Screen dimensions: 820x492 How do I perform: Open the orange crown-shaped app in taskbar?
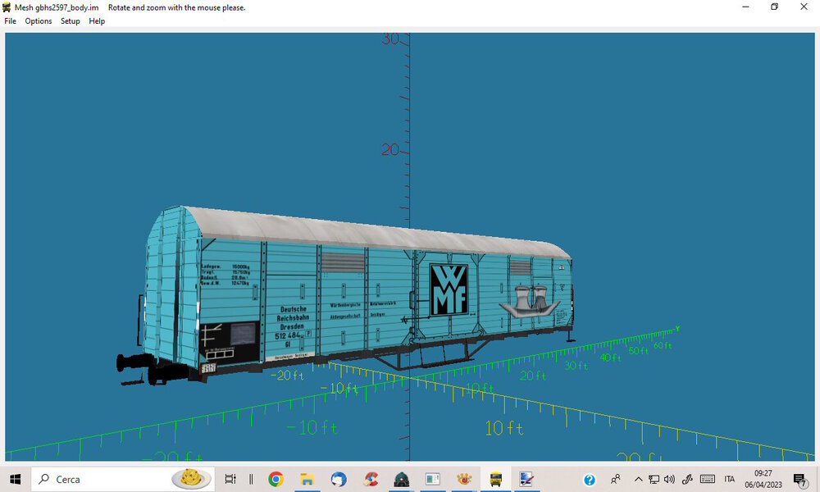(464, 479)
